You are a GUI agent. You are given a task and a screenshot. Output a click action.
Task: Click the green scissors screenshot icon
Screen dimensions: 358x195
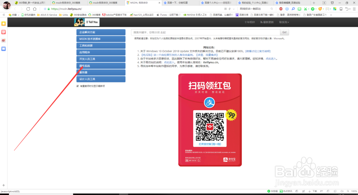(x=305, y=9)
